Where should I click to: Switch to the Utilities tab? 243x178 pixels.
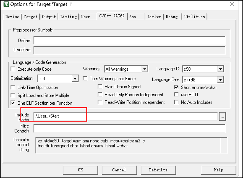[195, 17]
